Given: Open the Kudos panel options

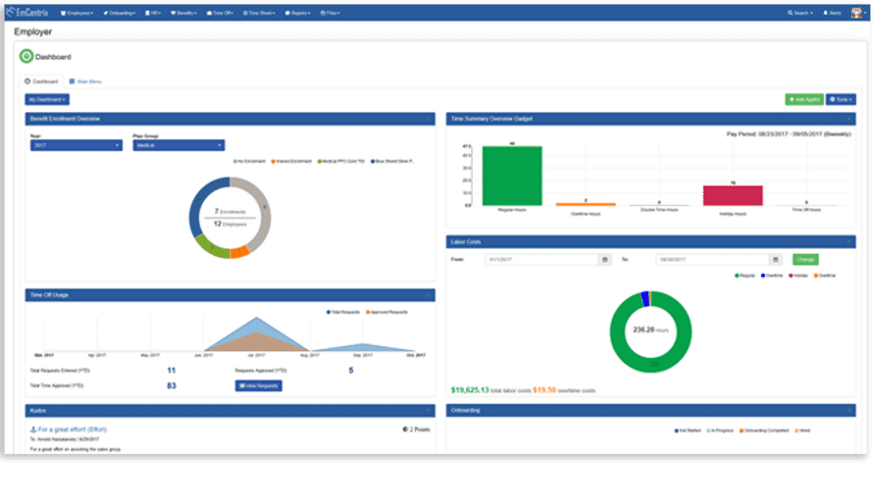Looking at the screenshot, I should tap(428, 411).
